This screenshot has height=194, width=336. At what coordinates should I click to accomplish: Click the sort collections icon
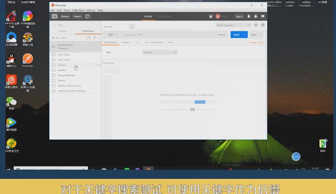(95, 38)
